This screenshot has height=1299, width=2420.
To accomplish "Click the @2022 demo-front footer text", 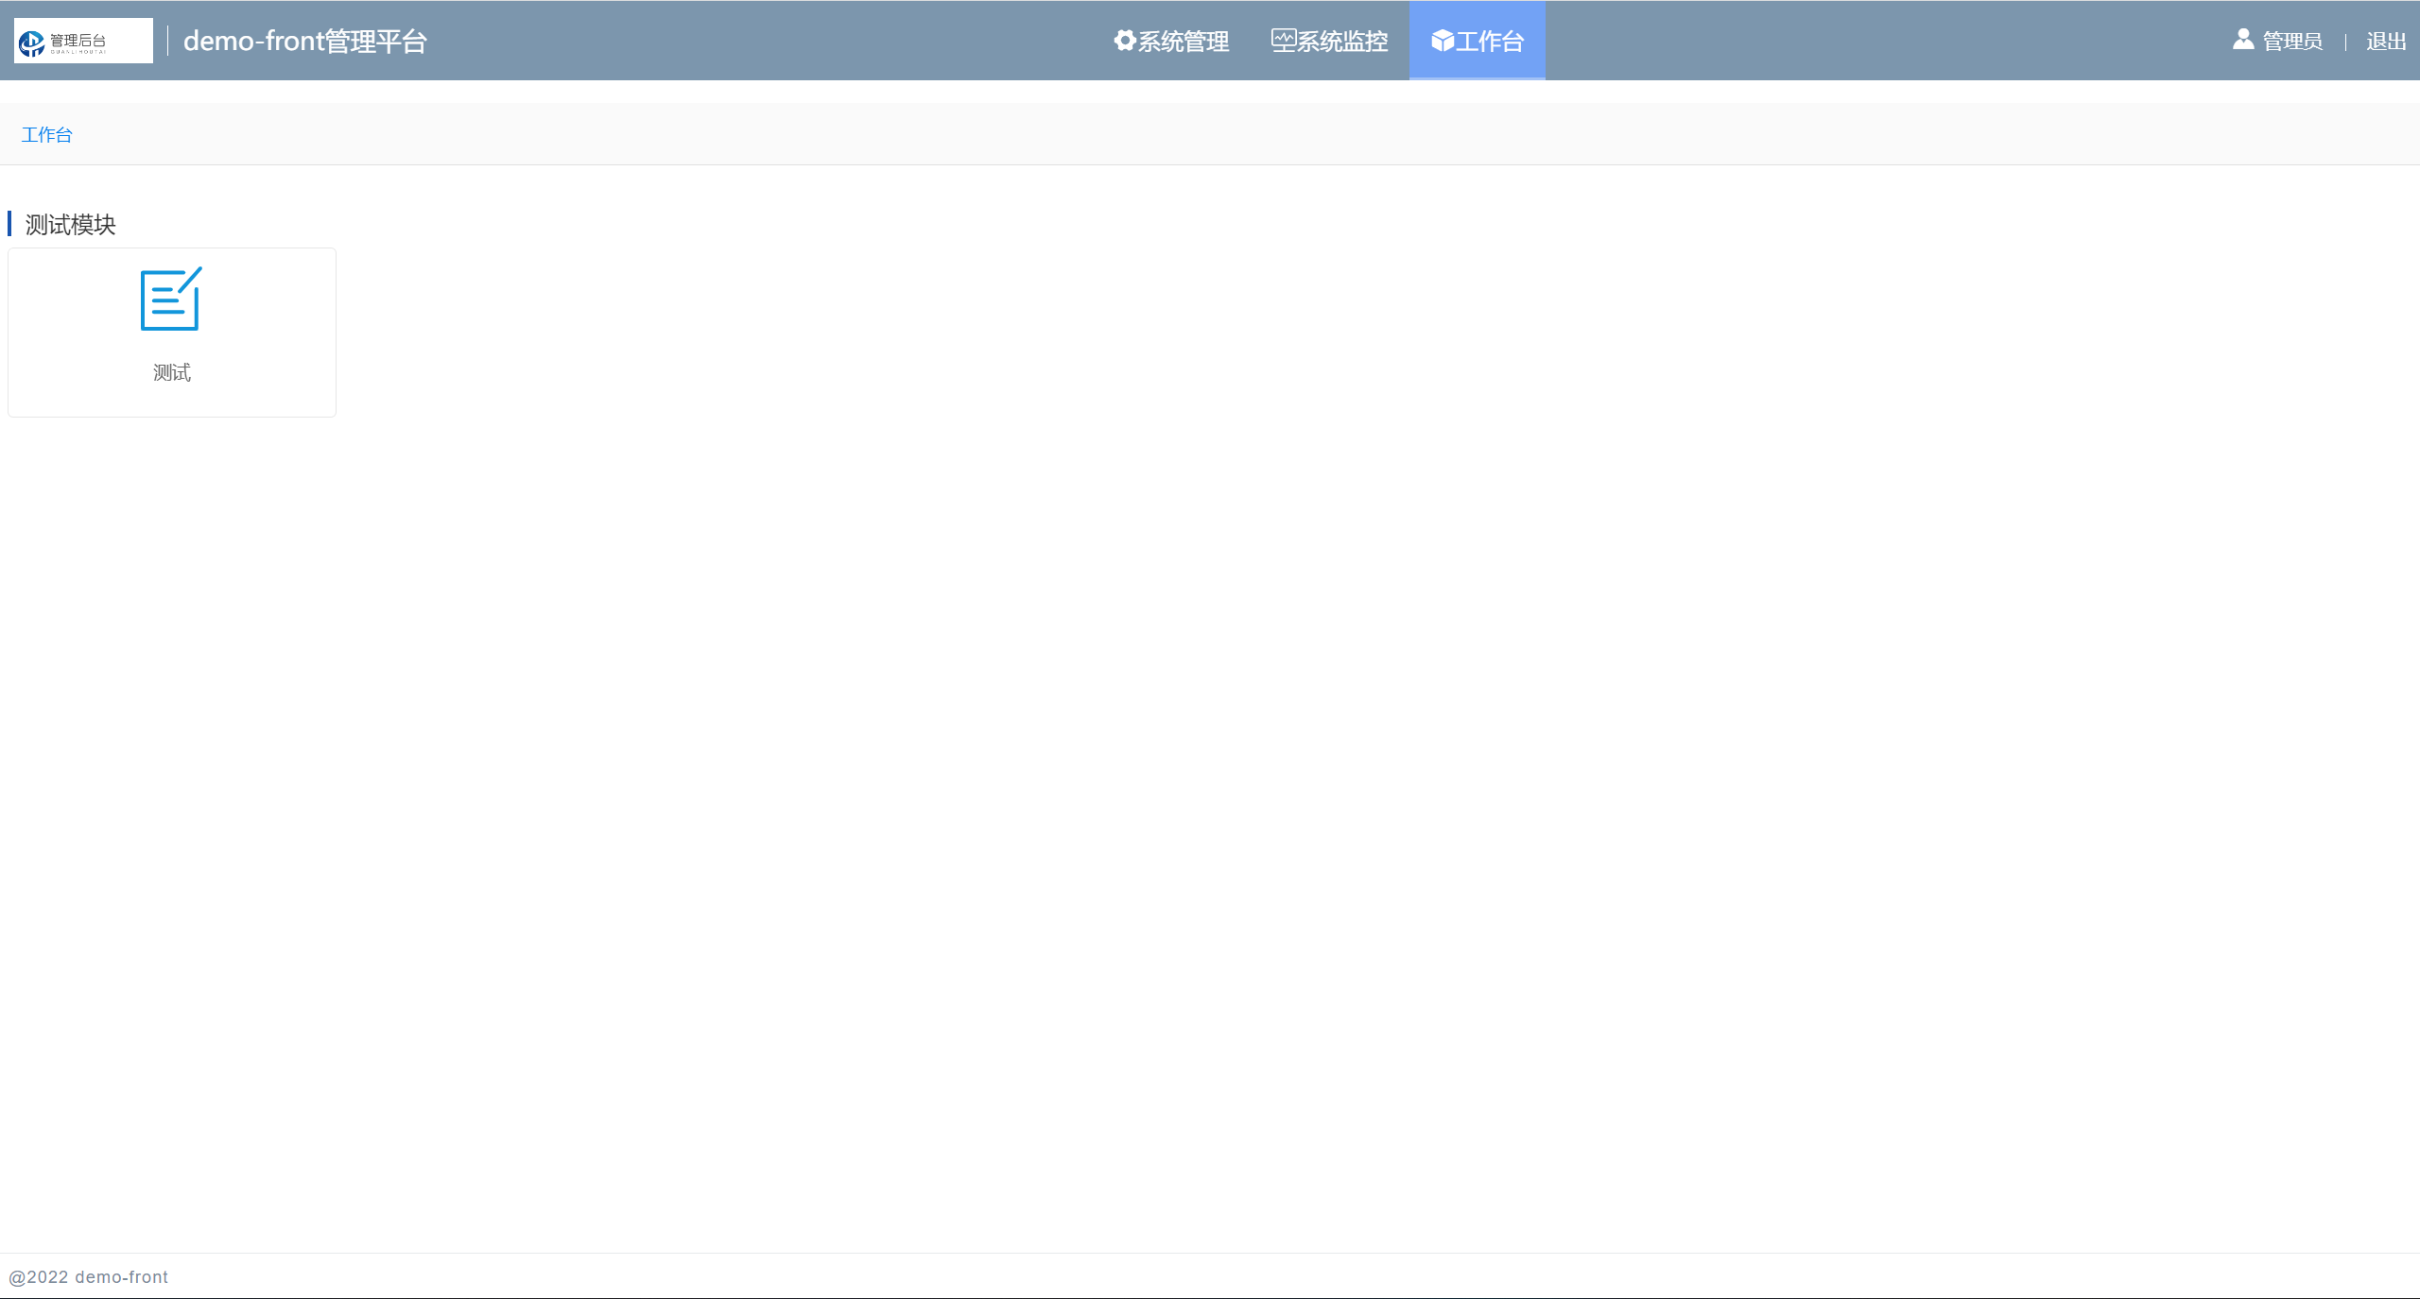I will click(x=88, y=1277).
